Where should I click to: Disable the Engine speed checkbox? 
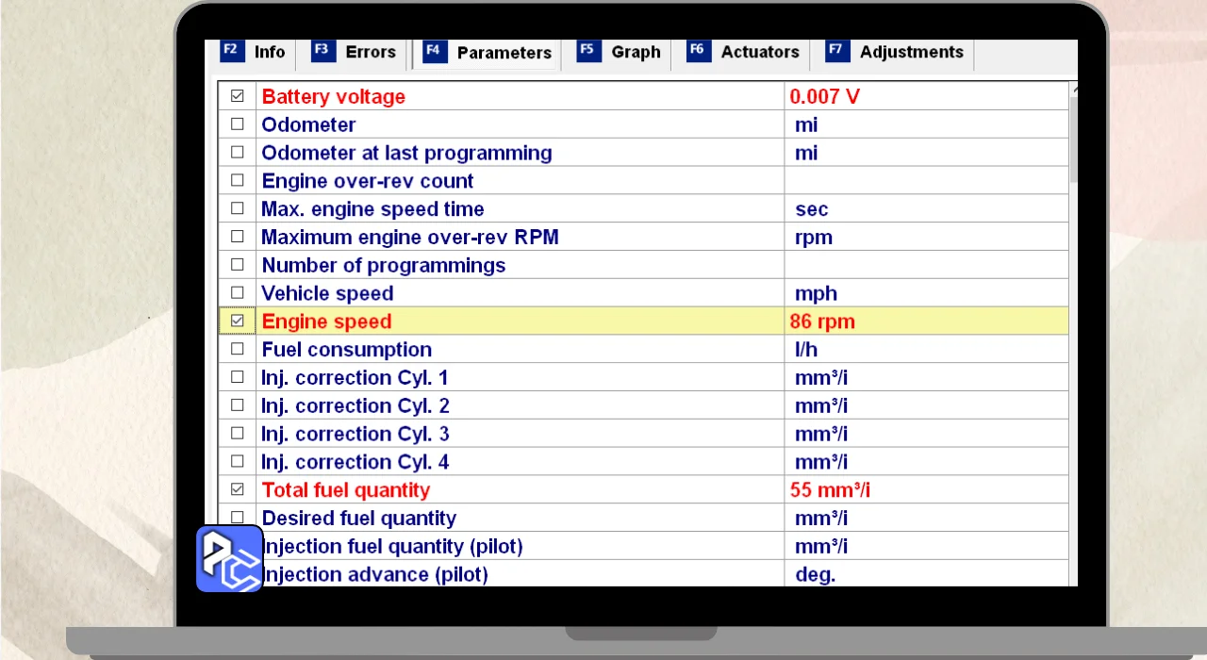pos(238,322)
